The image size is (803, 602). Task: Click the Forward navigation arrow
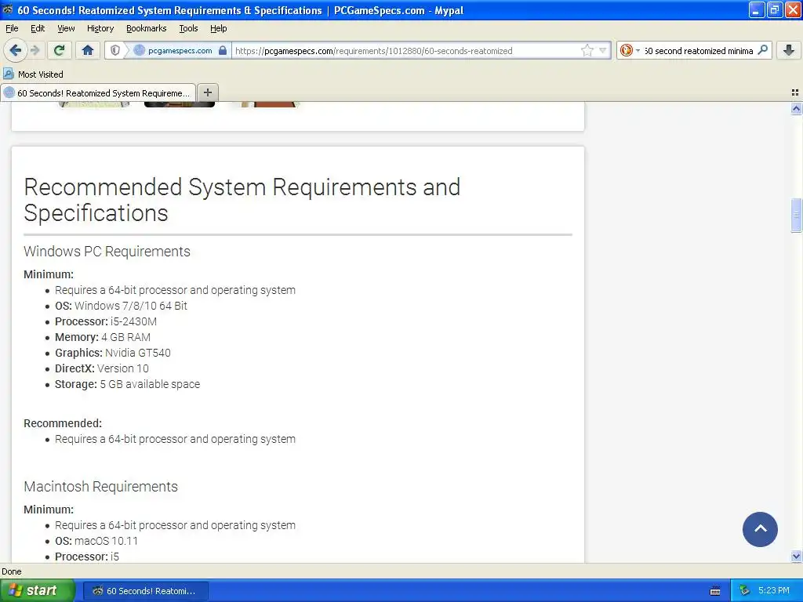(35, 50)
